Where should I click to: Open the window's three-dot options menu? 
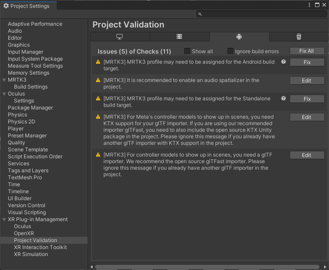point(309,5)
